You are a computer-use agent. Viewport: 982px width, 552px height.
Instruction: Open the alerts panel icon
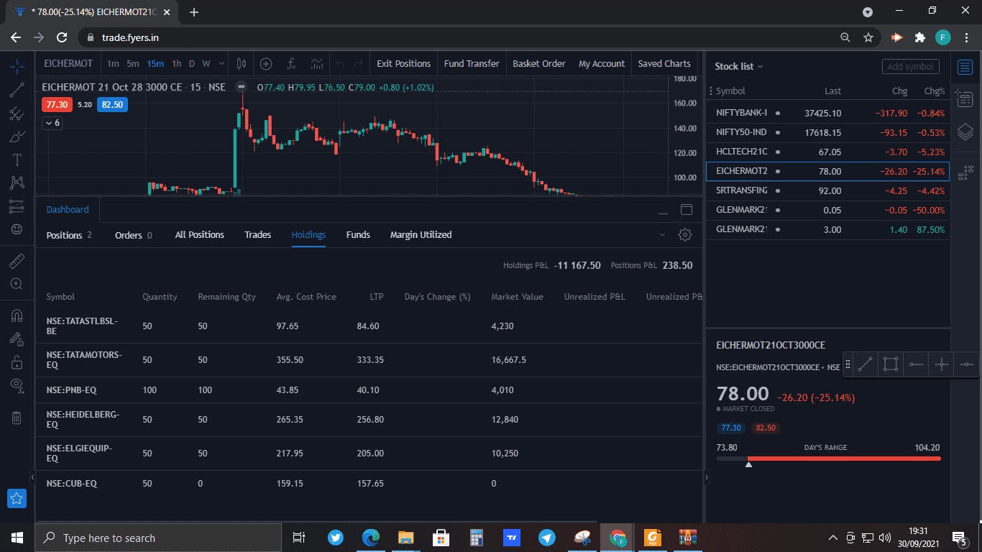pyautogui.click(x=965, y=99)
